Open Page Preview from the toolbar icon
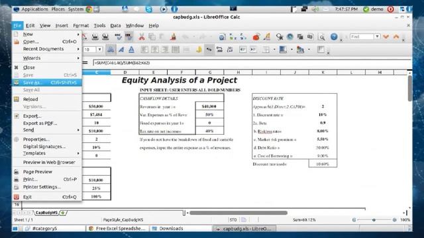Screen dimensions: 424x238 pos(105,37)
